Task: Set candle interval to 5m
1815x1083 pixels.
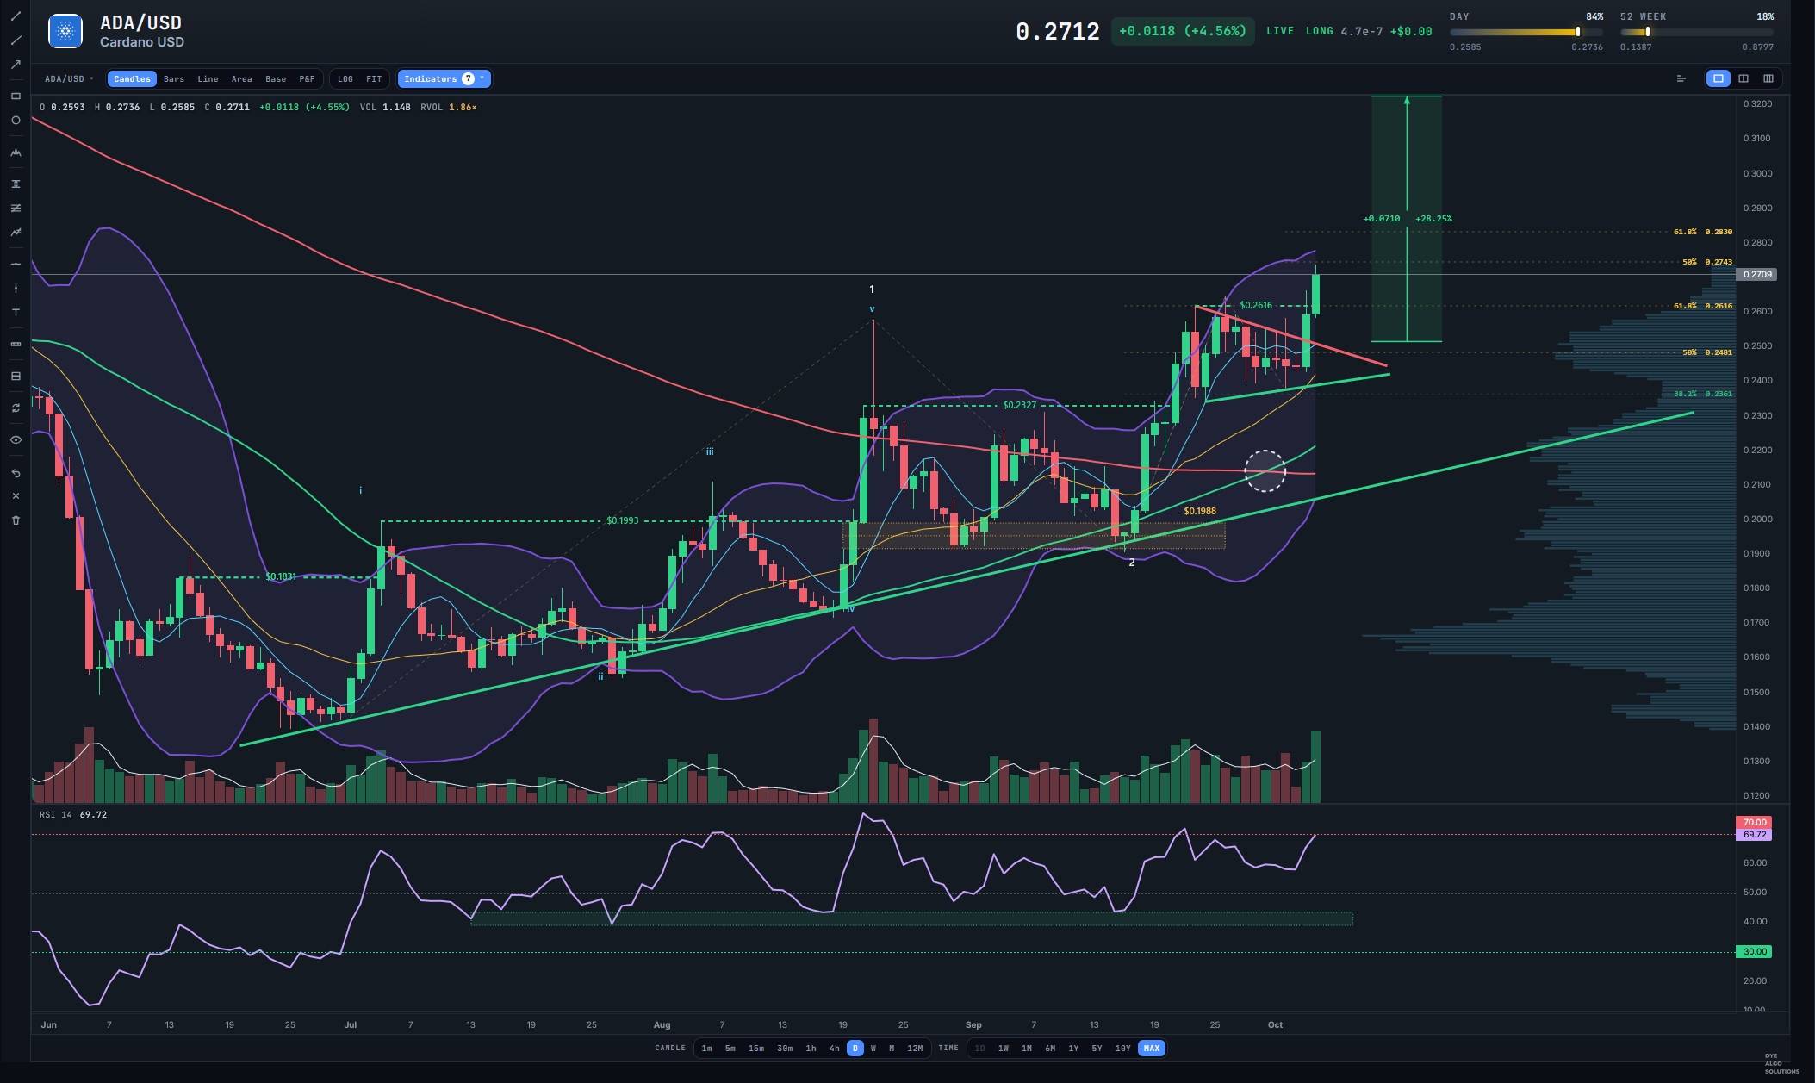Action: coord(730,1048)
